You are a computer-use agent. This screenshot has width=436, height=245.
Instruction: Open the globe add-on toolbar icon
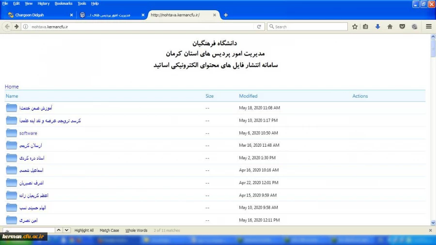click(x=414, y=27)
